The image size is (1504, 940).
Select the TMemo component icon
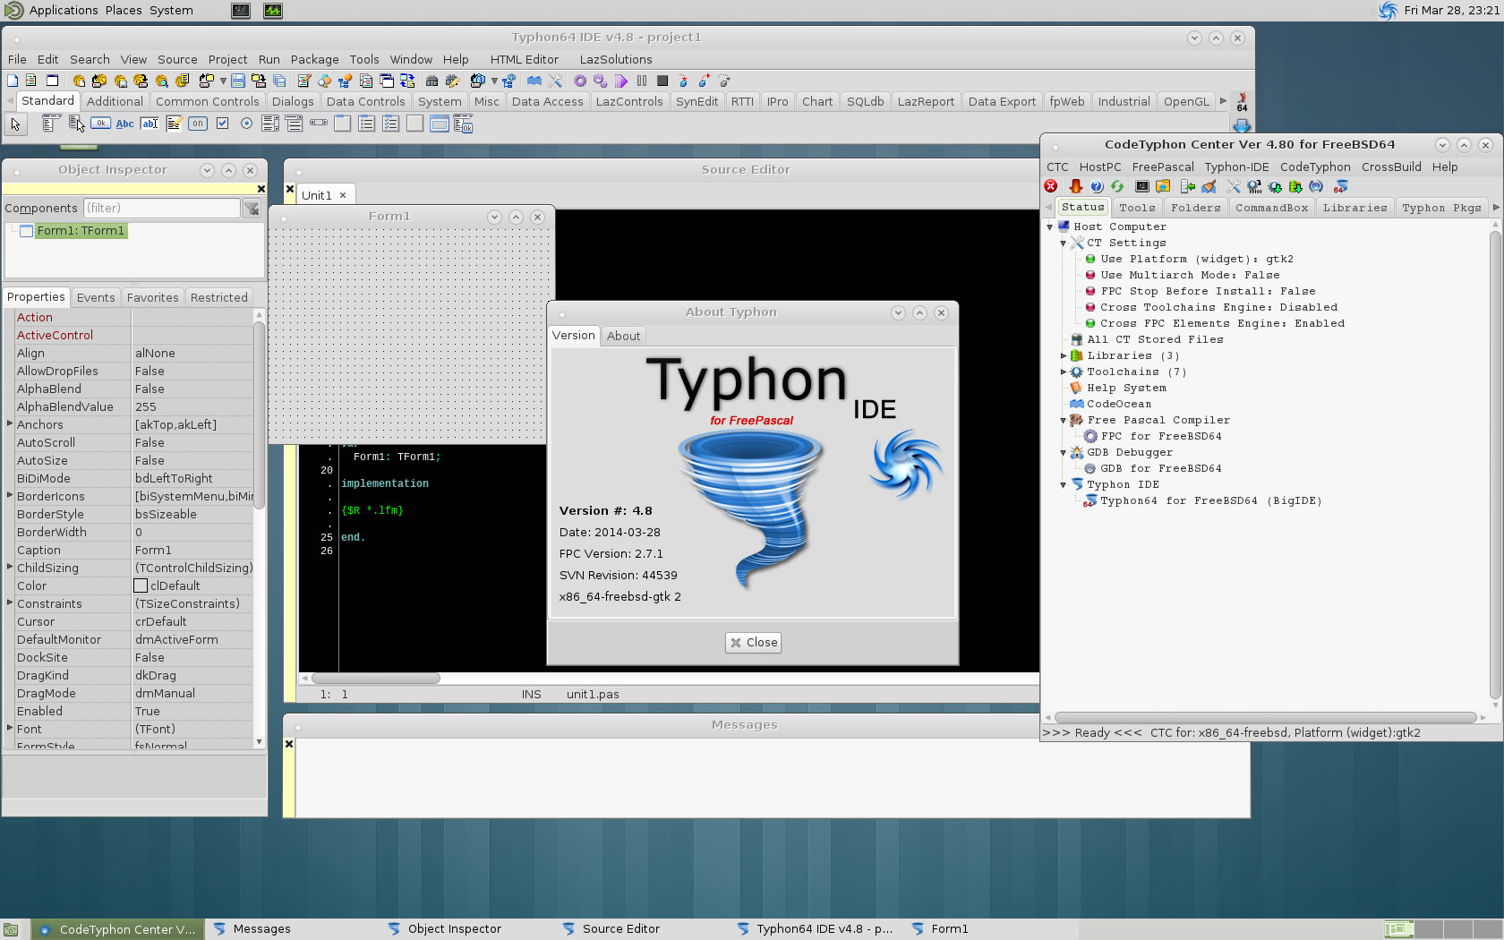click(x=174, y=124)
